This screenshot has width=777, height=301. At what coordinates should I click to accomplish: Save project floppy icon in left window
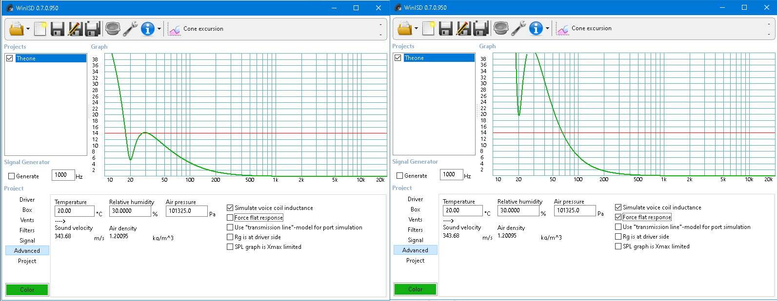tap(58, 29)
